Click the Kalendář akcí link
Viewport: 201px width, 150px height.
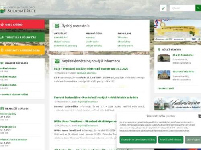[x=61, y=38]
